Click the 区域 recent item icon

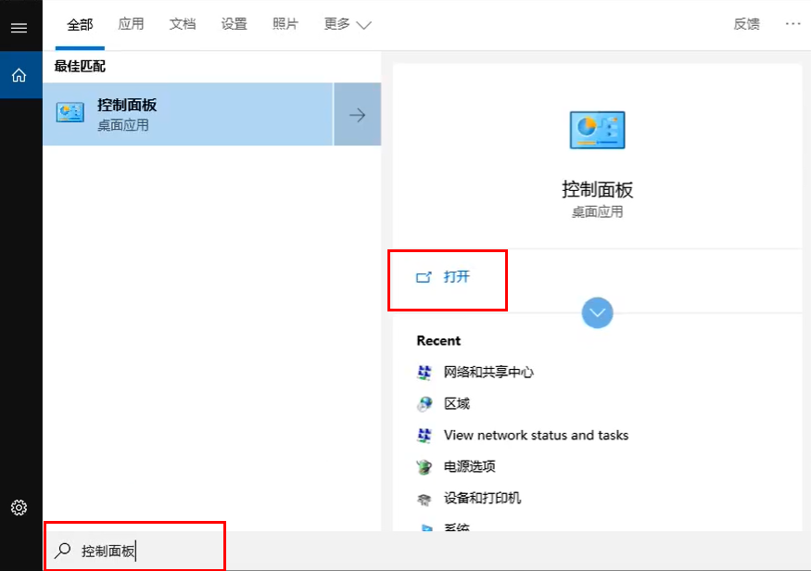coord(426,403)
